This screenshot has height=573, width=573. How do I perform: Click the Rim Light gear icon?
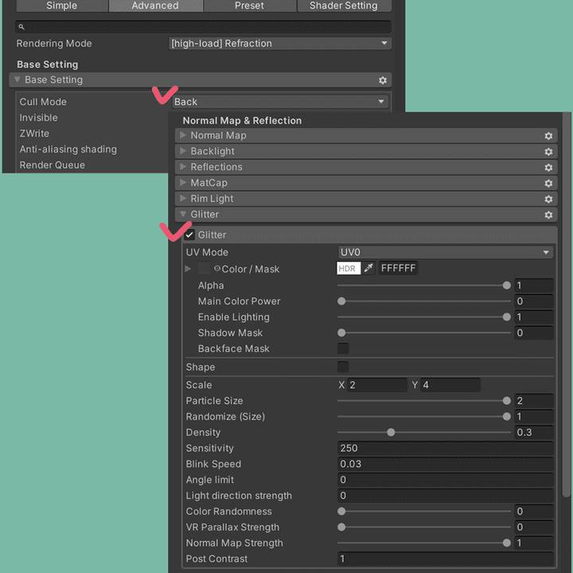(x=548, y=200)
